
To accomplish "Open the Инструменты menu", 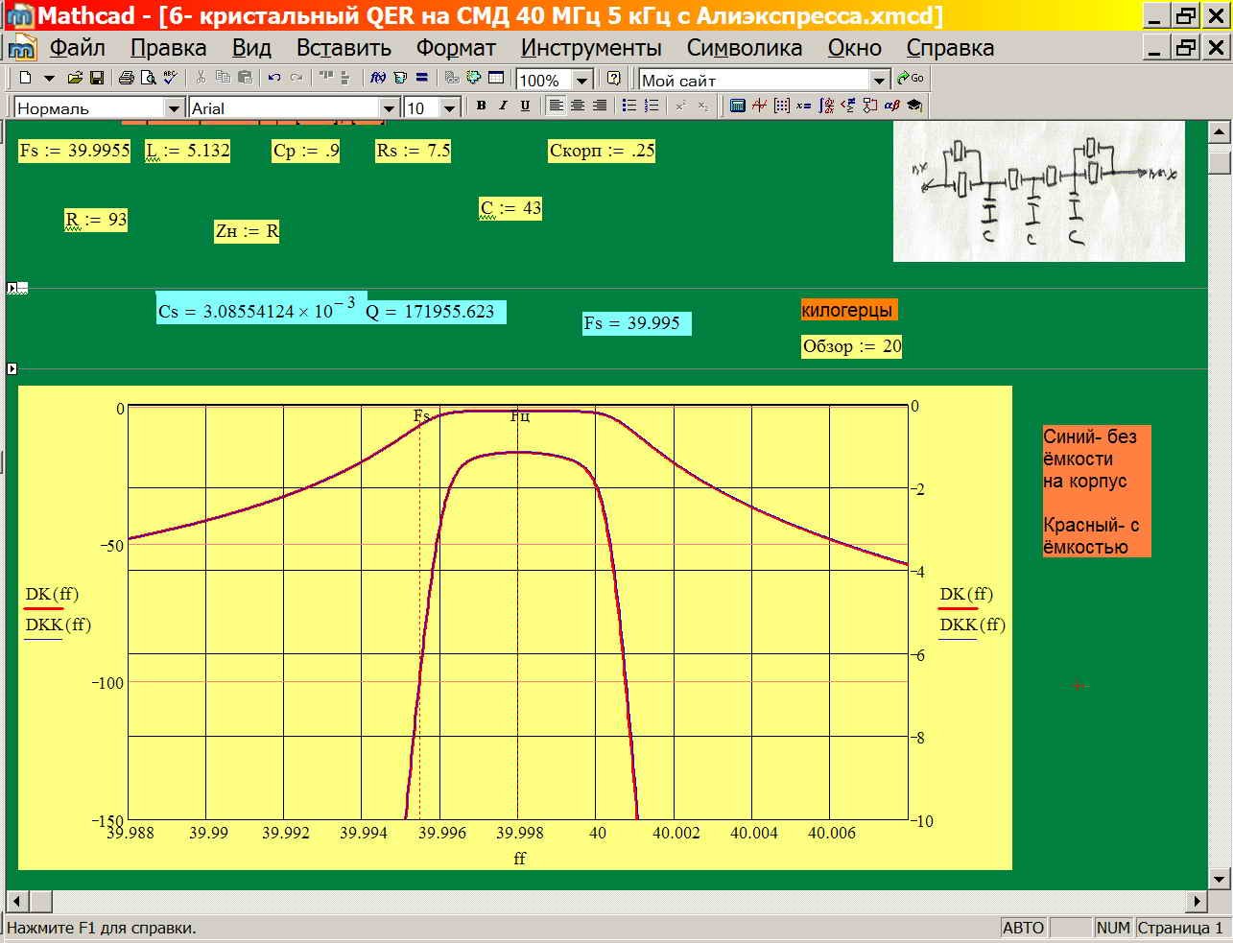I will tap(591, 48).
